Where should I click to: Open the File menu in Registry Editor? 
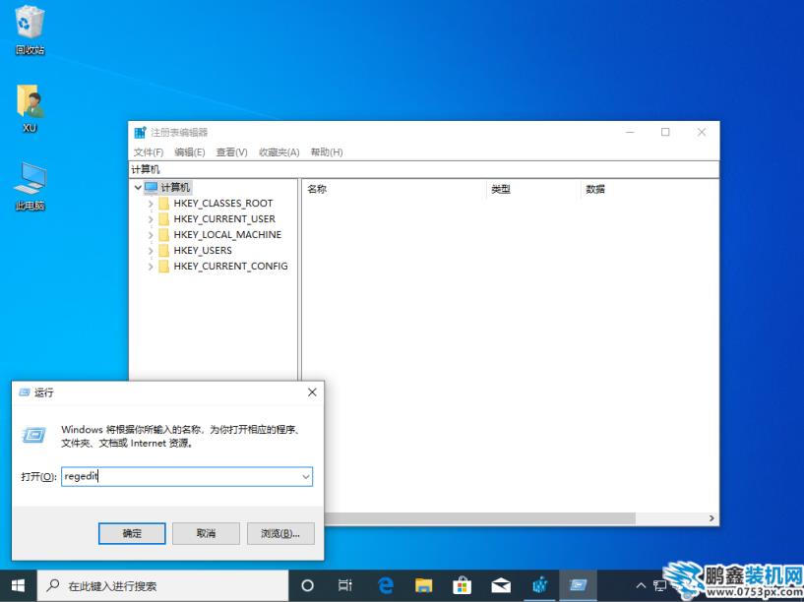pyautogui.click(x=149, y=152)
